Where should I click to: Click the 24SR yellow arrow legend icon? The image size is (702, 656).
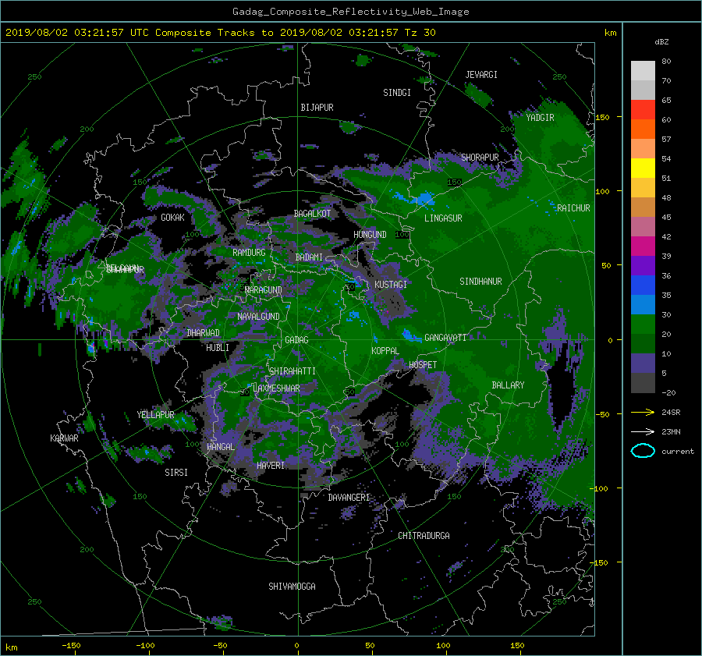(x=643, y=412)
